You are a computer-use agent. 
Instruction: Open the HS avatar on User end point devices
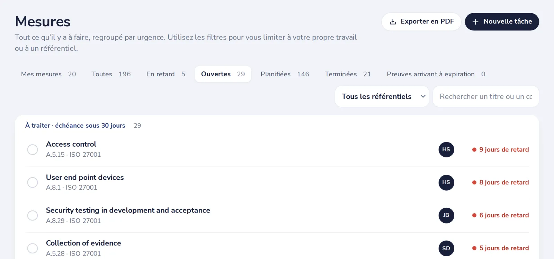(446, 182)
